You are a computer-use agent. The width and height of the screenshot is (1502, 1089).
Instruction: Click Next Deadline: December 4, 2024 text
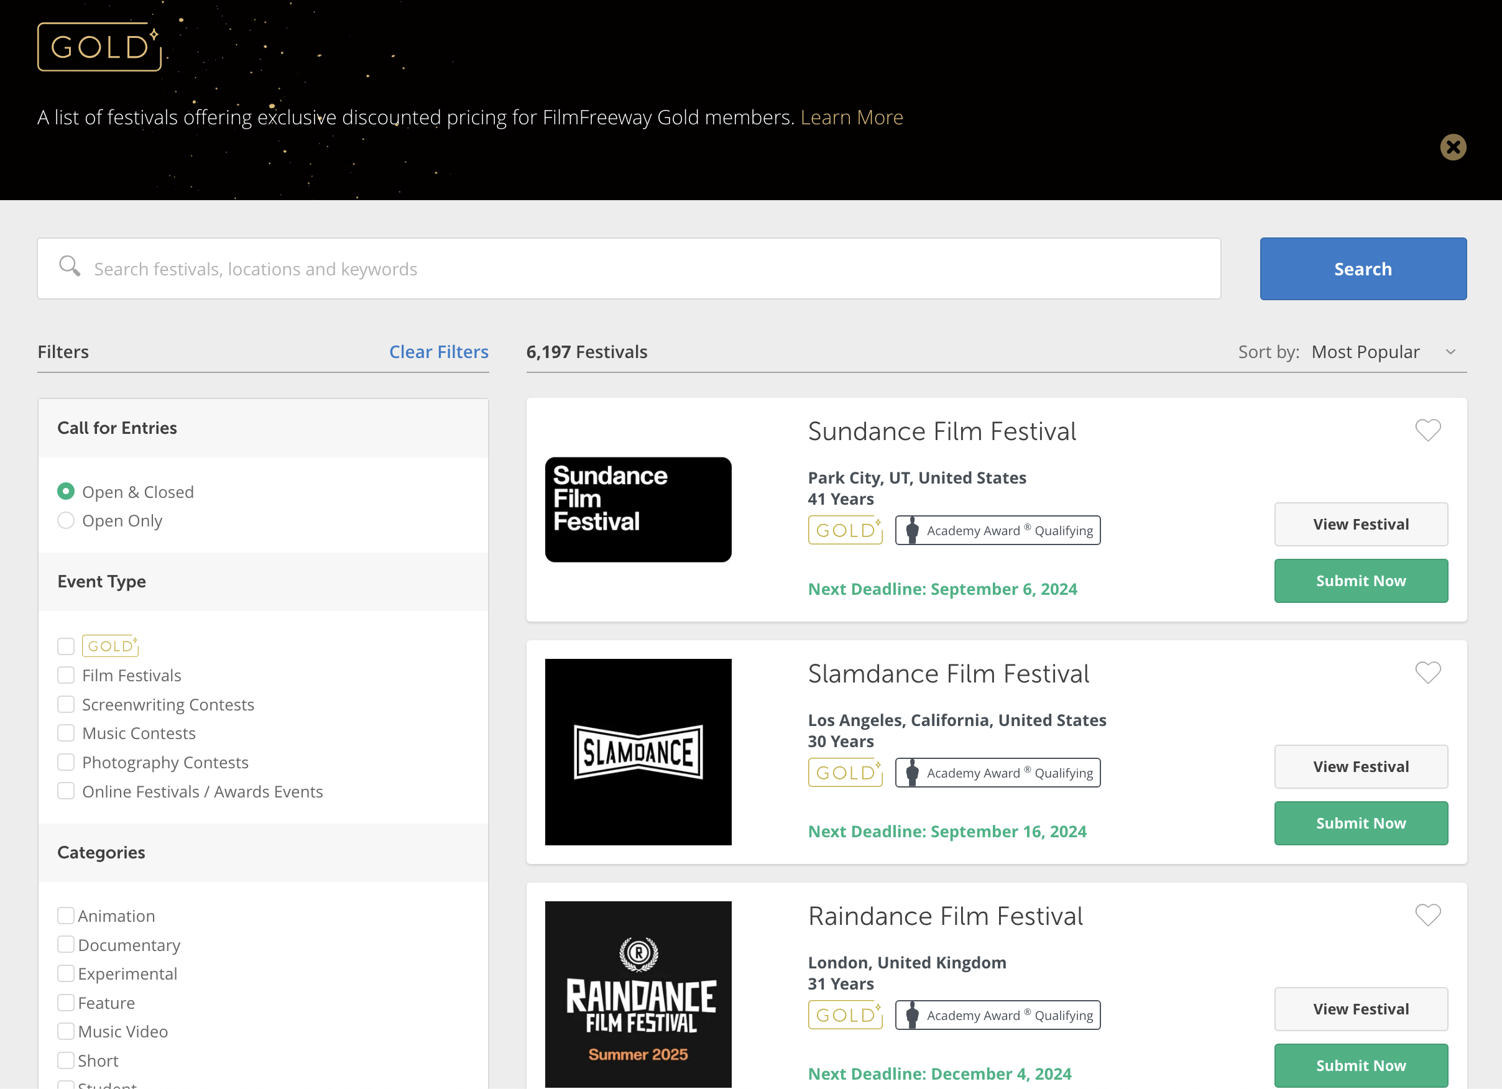click(x=940, y=1074)
